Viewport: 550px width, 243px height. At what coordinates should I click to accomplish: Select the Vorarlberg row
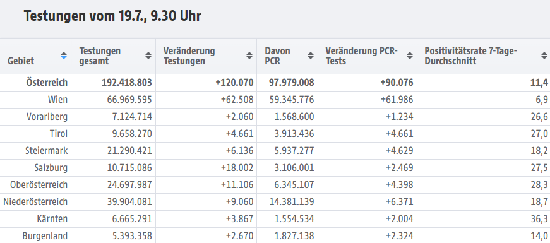coord(275,117)
